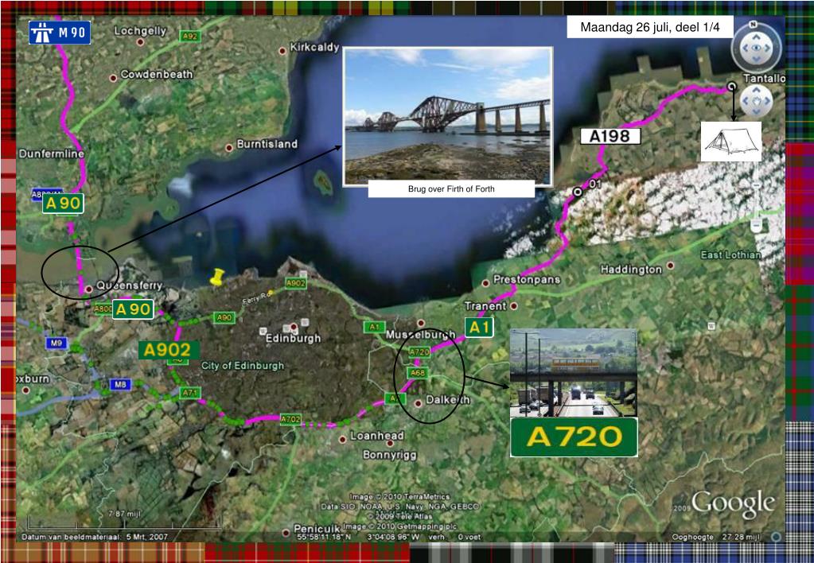Open the A720 motorway traffic photo

(x=573, y=373)
